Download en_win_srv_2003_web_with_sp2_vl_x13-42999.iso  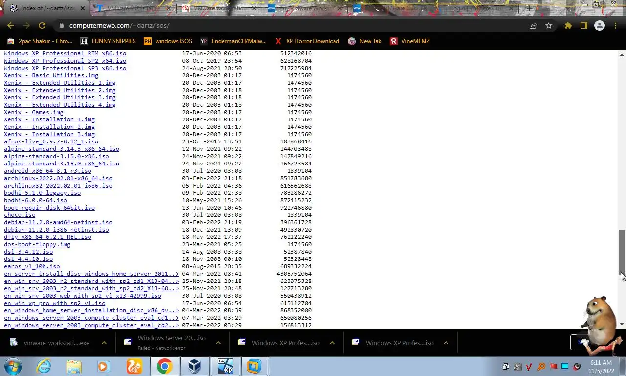[x=83, y=296]
